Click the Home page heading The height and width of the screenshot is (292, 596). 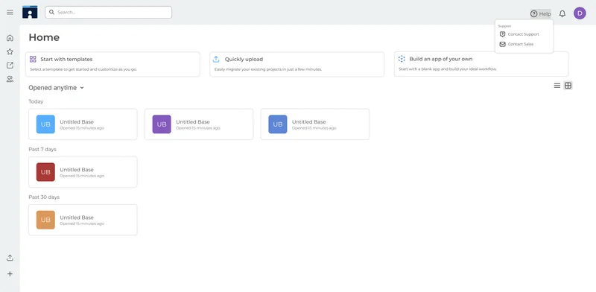[44, 37]
